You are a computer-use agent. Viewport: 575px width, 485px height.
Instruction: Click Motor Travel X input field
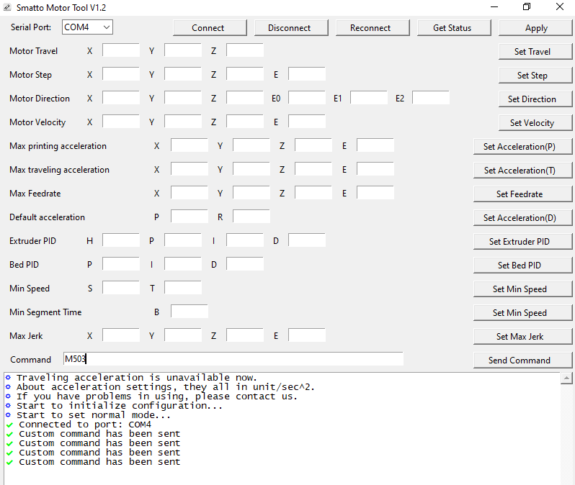coord(121,50)
